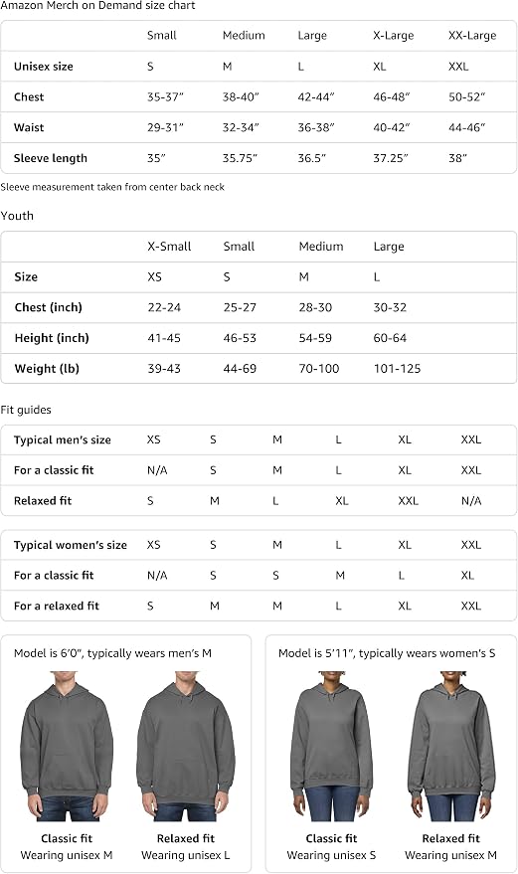Select the X-Large column header
Viewport: 518px width, 874px height.
click(393, 36)
